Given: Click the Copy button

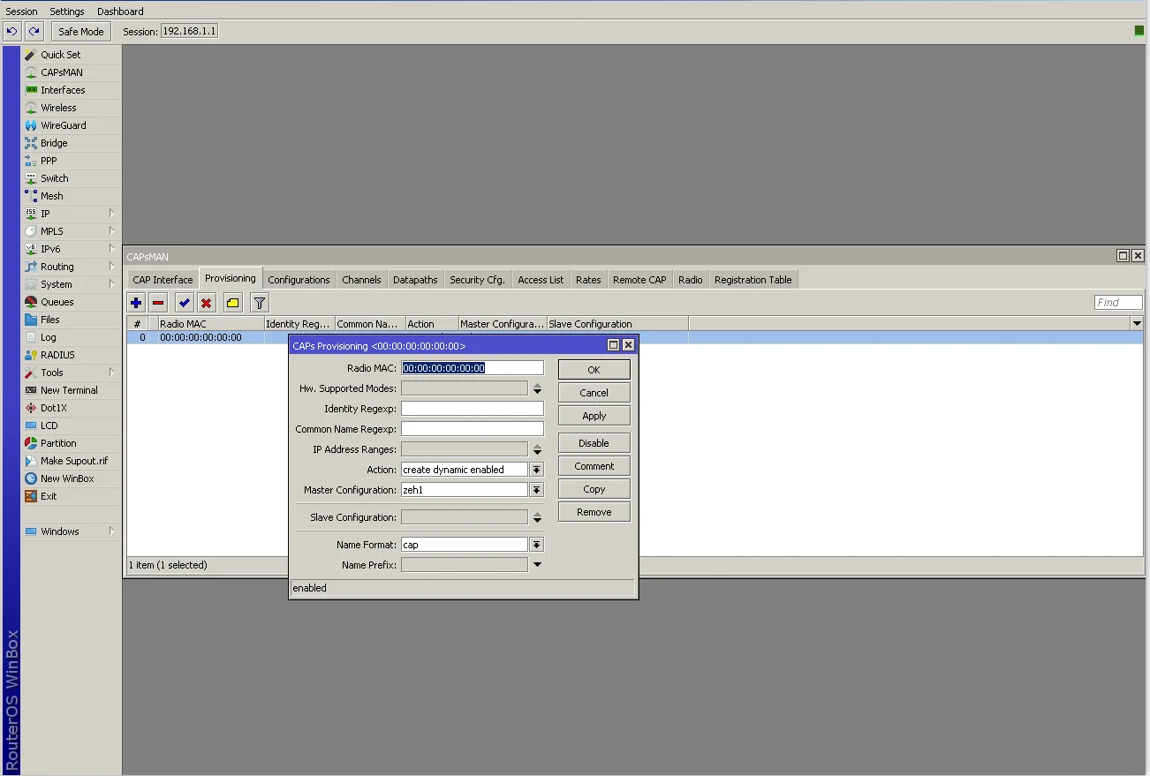Looking at the screenshot, I should click(x=594, y=489).
